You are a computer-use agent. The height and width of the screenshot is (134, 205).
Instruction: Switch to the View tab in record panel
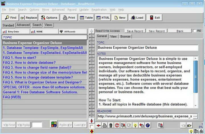point(113,37)
